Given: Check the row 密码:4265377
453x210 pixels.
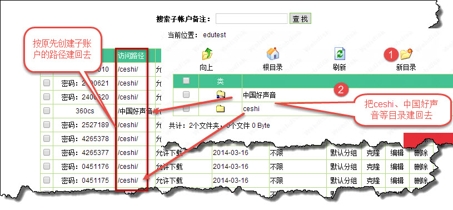Looking at the screenshot, I should point(47,153).
